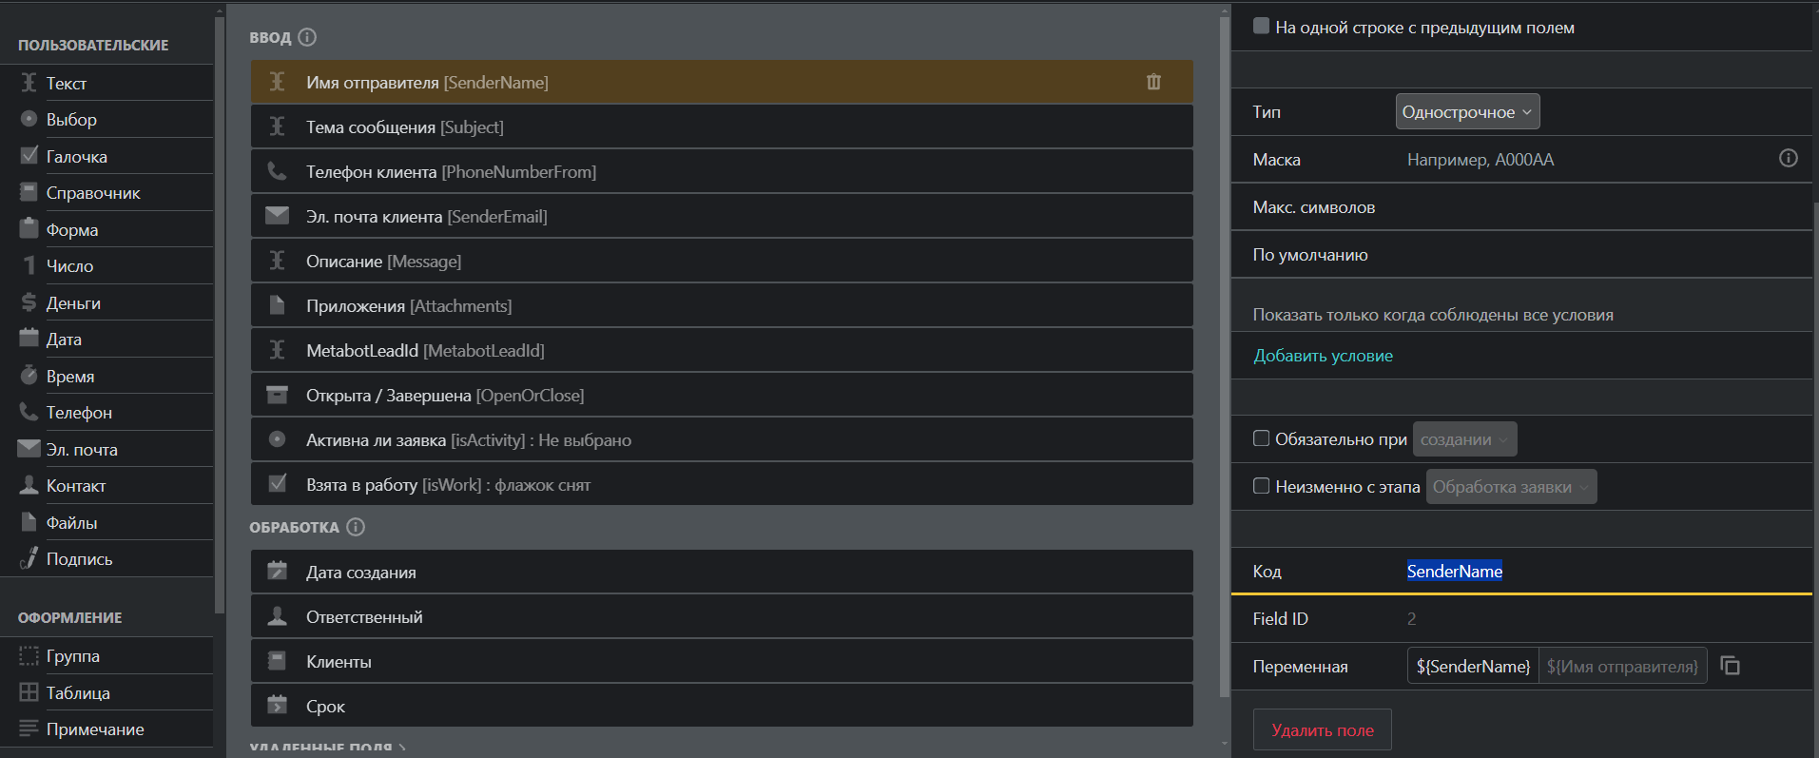
Task: Click the file icon in Приложения row
Action: tap(277, 305)
